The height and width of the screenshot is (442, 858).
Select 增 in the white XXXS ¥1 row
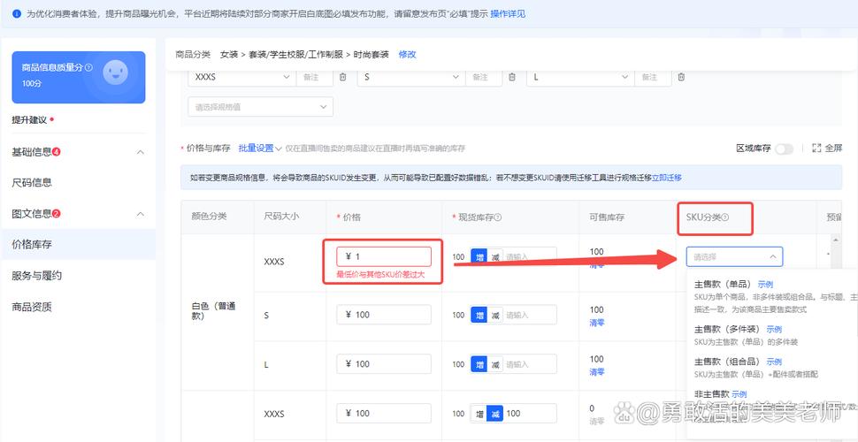479,256
